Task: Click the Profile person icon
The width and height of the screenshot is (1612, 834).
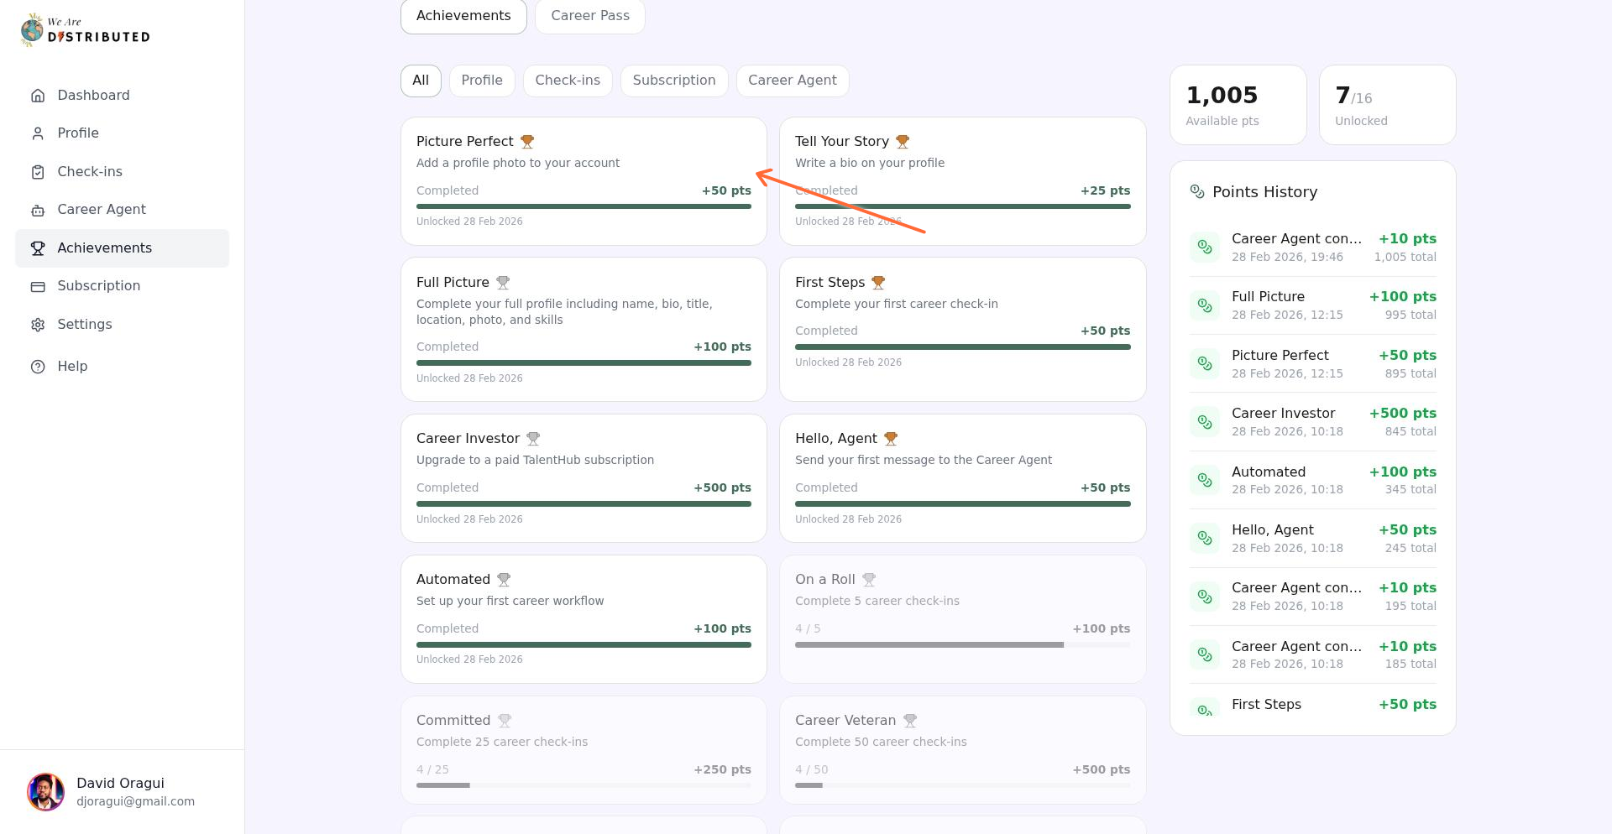Action: tap(38, 133)
